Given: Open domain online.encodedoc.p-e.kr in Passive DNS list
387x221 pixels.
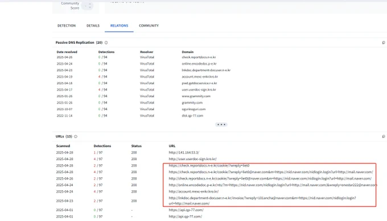Looking at the screenshot, I should pyautogui.click(x=199, y=64).
